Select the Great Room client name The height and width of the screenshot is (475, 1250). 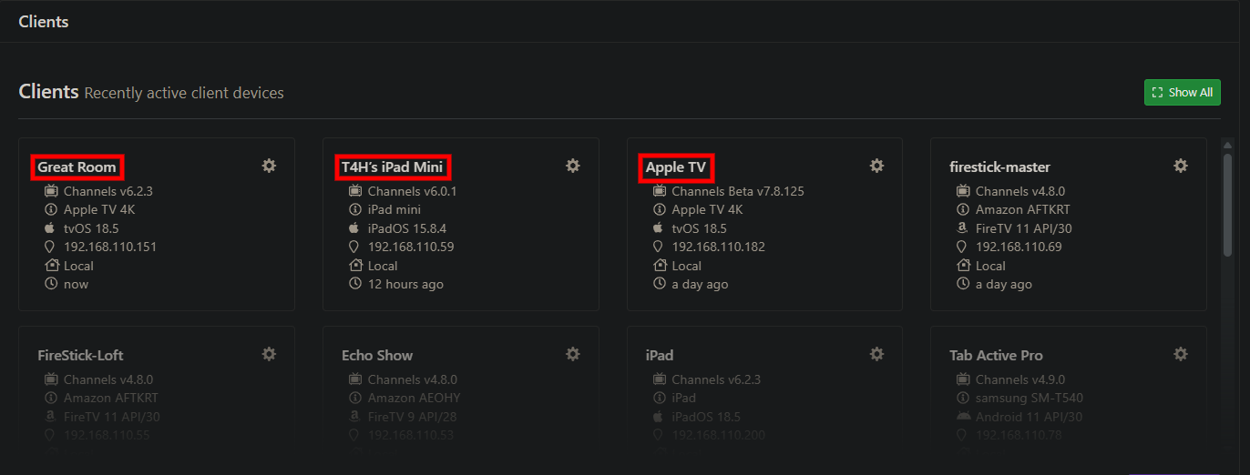(x=77, y=167)
